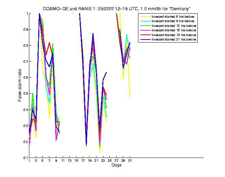
Task: Pick the green line sample in the legend
Action: [146, 26]
